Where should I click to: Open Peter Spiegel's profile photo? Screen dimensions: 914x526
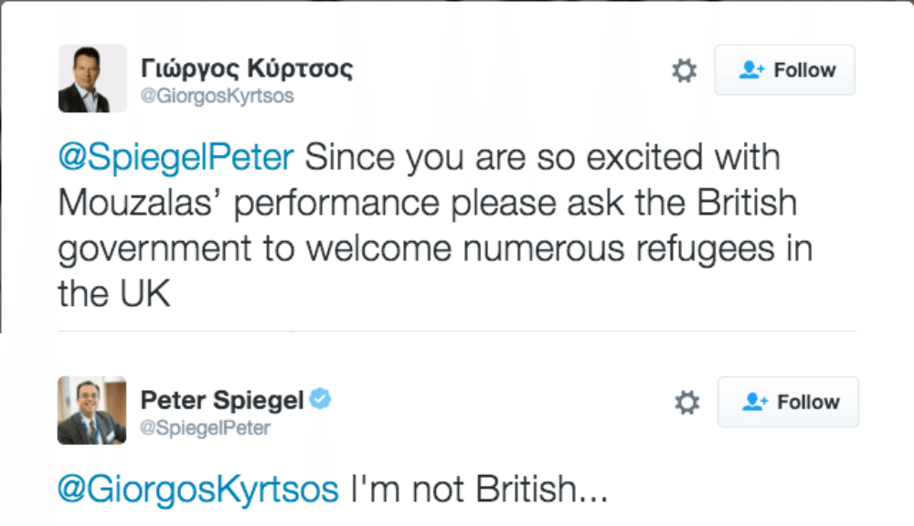click(x=91, y=410)
